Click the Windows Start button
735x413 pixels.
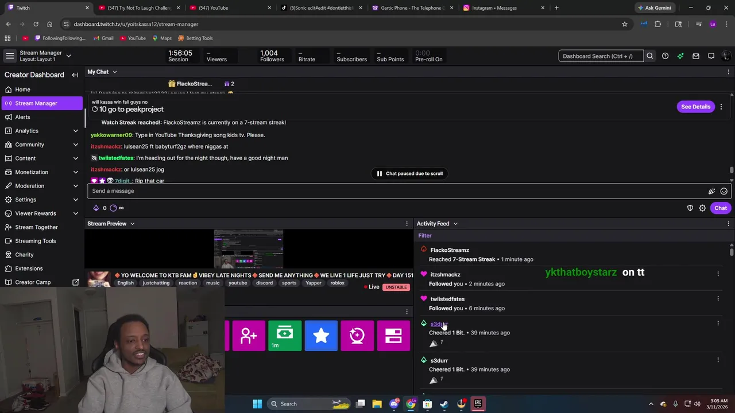[x=257, y=404]
